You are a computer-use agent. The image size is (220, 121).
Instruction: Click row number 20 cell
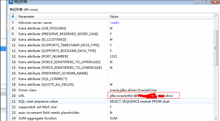[x=13, y=96]
